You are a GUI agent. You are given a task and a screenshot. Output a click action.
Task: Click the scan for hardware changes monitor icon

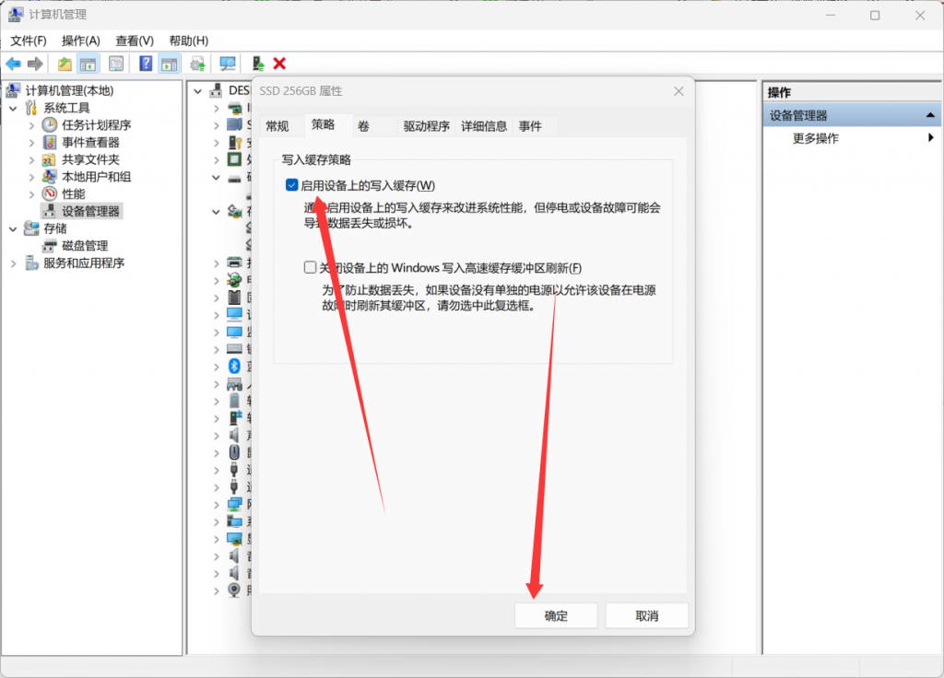pos(227,64)
